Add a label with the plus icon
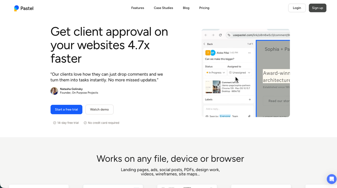The height and width of the screenshot is (188, 337). [250, 99]
